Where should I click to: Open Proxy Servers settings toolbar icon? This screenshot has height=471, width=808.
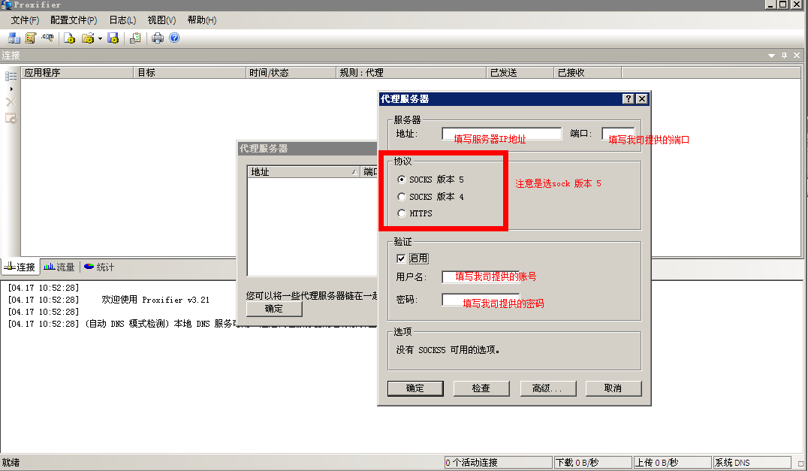14,38
